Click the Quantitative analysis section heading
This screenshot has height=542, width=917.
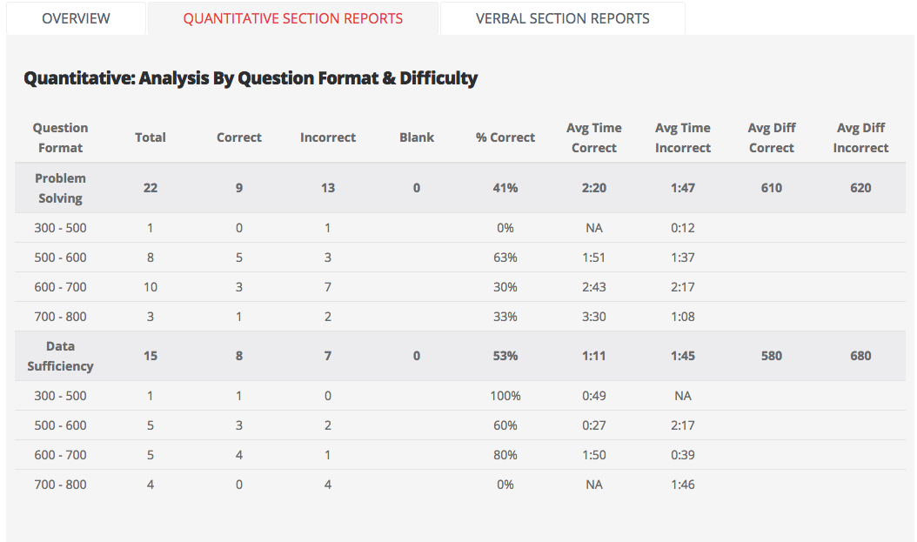click(251, 78)
